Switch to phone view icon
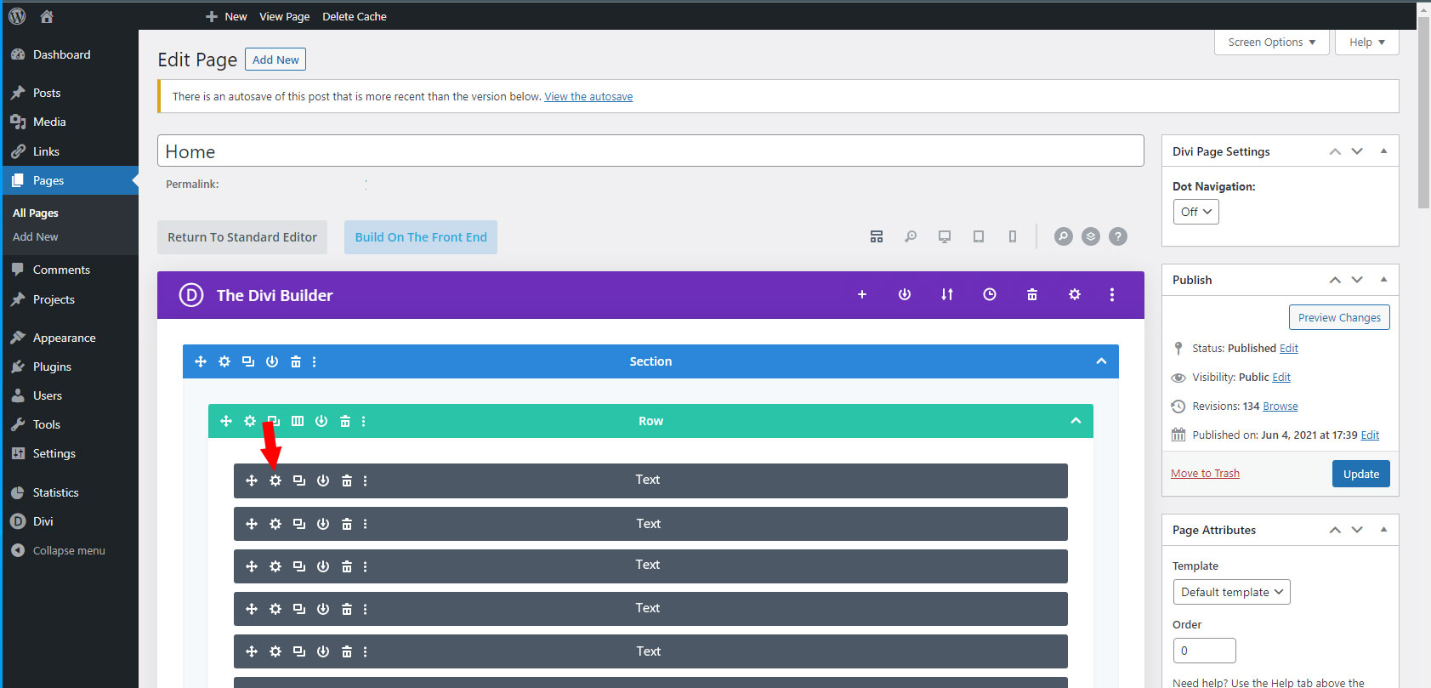The width and height of the screenshot is (1431, 688). coord(1013,236)
